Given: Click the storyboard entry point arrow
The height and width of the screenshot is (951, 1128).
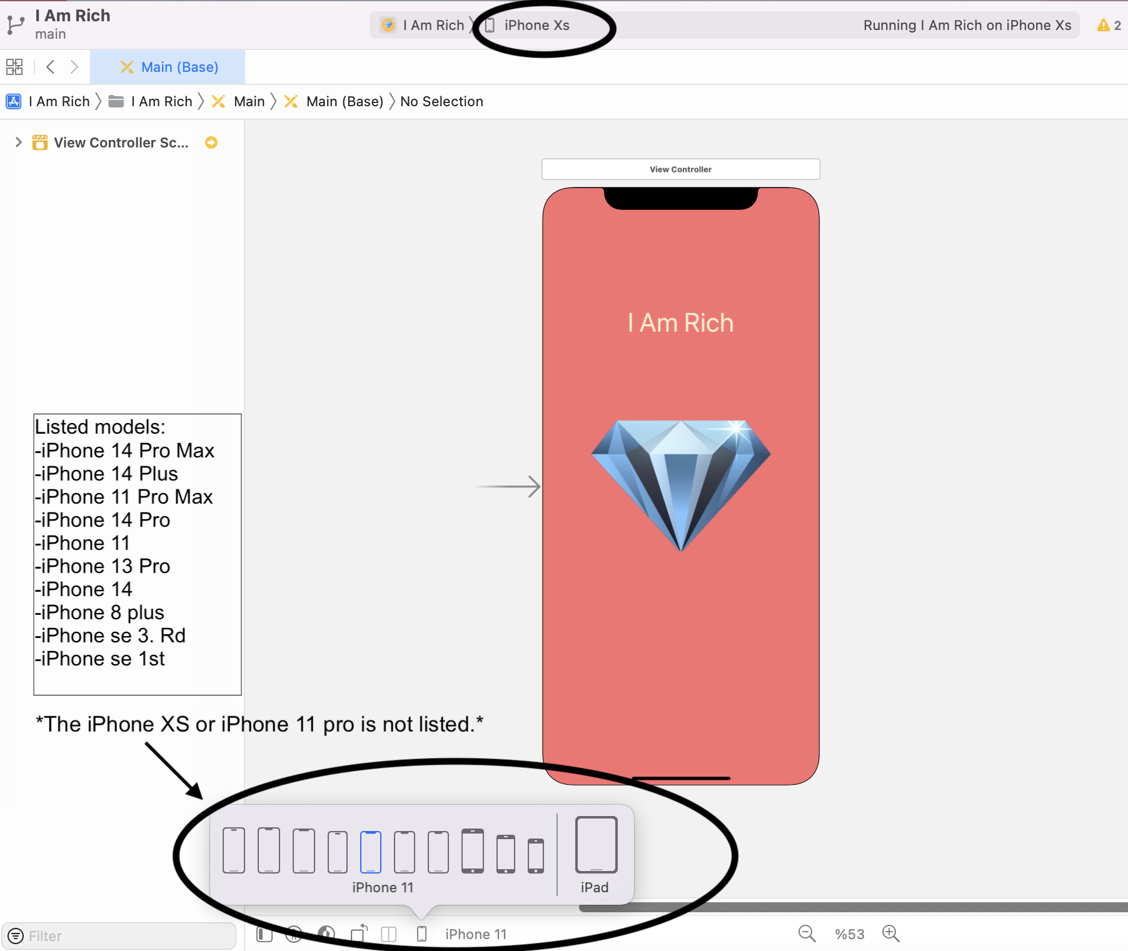Looking at the screenshot, I should pos(508,486).
